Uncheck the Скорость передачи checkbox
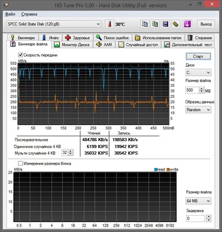Image resolution: width=222 pixels, height=232 pixels. coord(20,55)
